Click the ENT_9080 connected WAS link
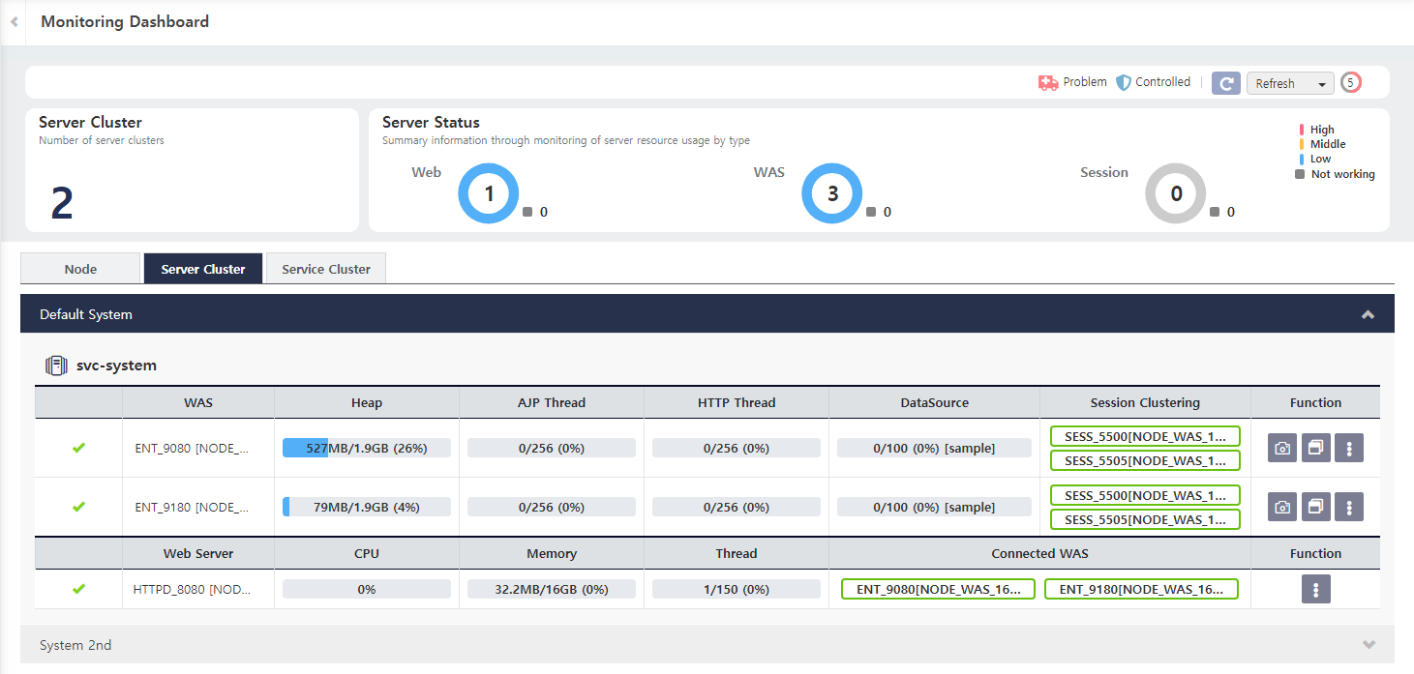Screen dimensions: 1414x674 coord(937,588)
